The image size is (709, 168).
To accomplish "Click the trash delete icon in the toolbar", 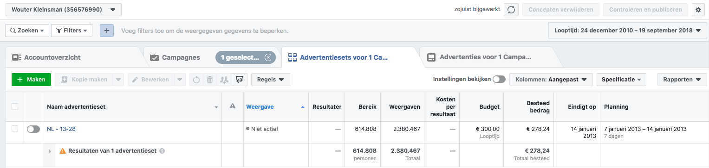I will coord(210,80).
